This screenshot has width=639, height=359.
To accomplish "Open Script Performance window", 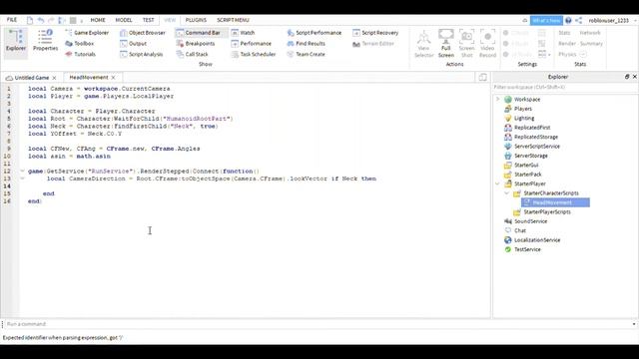I will [x=315, y=33].
